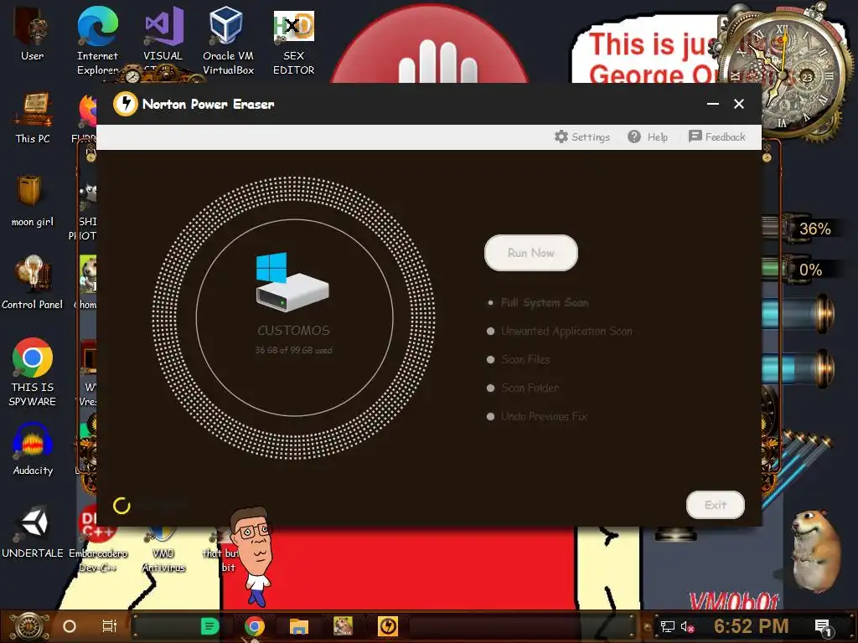Open the UNDERTALE Unity desktop shortcut

(33, 532)
